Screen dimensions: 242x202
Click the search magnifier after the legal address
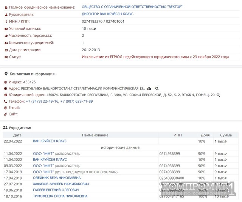pos(218,95)
